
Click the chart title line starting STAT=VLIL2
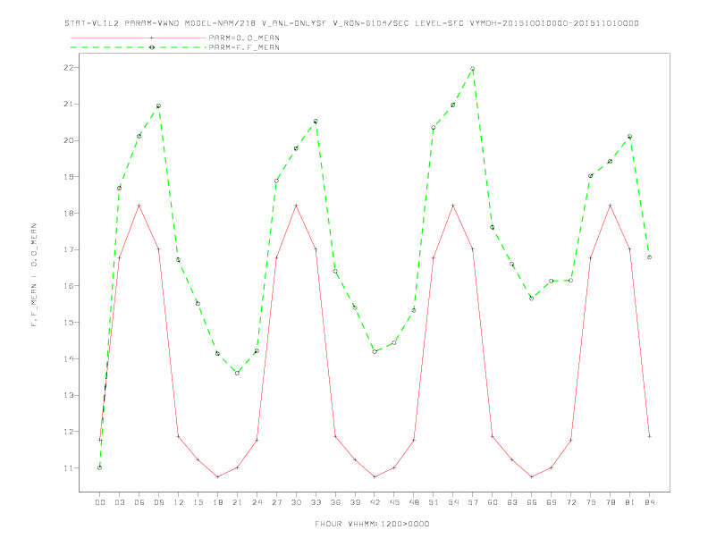[x=351, y=23]
